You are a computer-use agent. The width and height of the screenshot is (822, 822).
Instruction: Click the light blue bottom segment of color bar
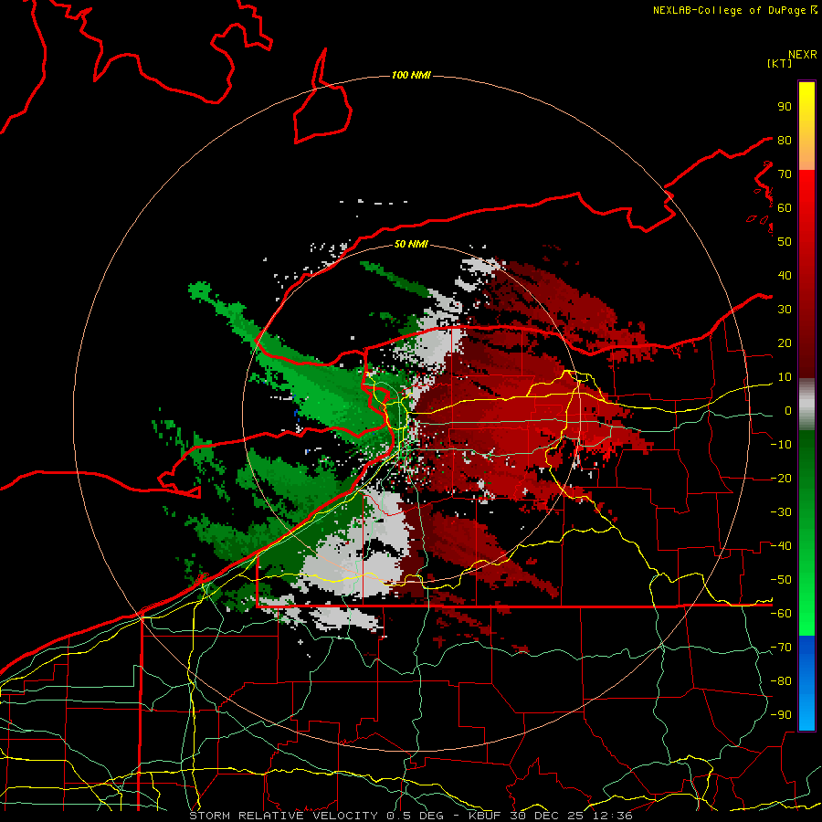[x=806, y=713]
